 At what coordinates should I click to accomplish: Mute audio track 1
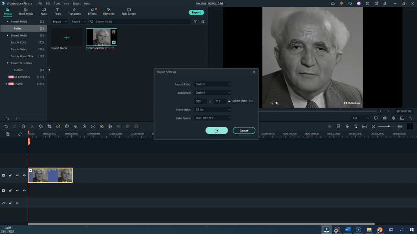17,203
